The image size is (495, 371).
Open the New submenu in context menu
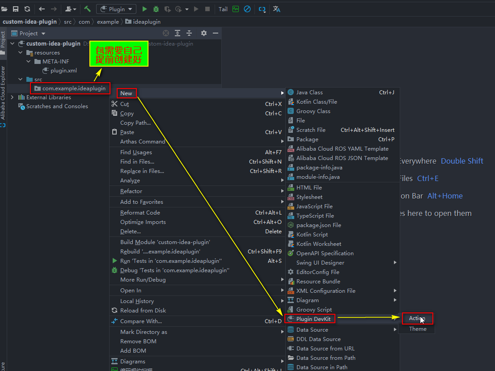point(197,93)
